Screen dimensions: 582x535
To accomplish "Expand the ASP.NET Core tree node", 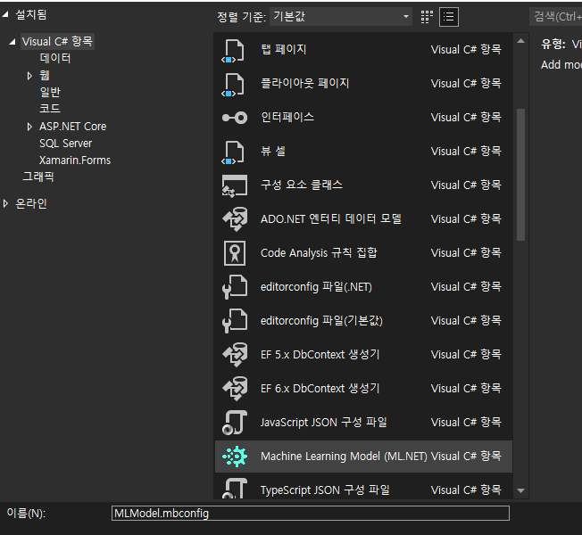I will pos(29,127).
